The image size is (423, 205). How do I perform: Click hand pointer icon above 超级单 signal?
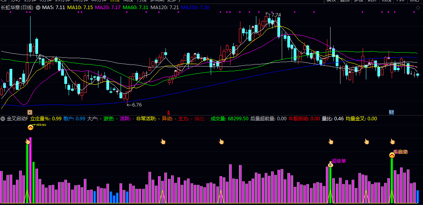[x=331, y=142]
